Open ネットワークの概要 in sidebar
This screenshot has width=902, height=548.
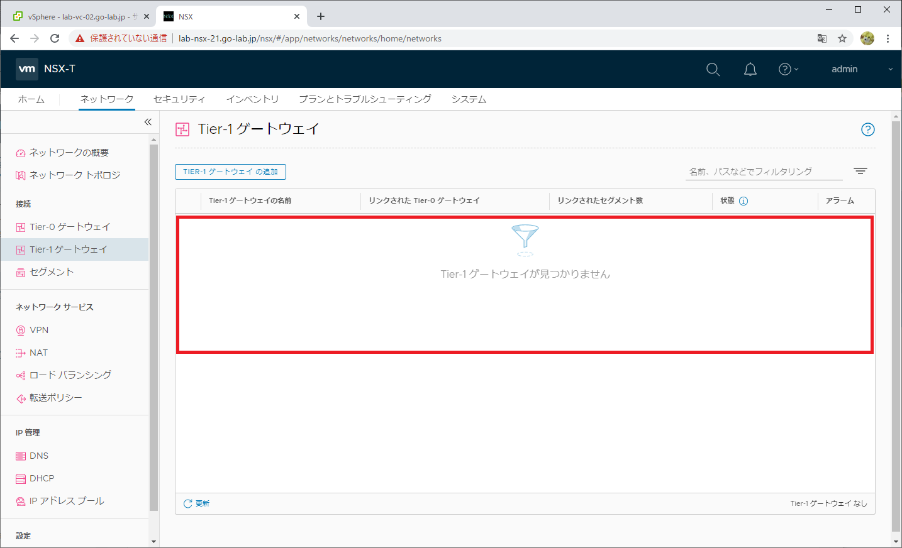click(69, 153)
